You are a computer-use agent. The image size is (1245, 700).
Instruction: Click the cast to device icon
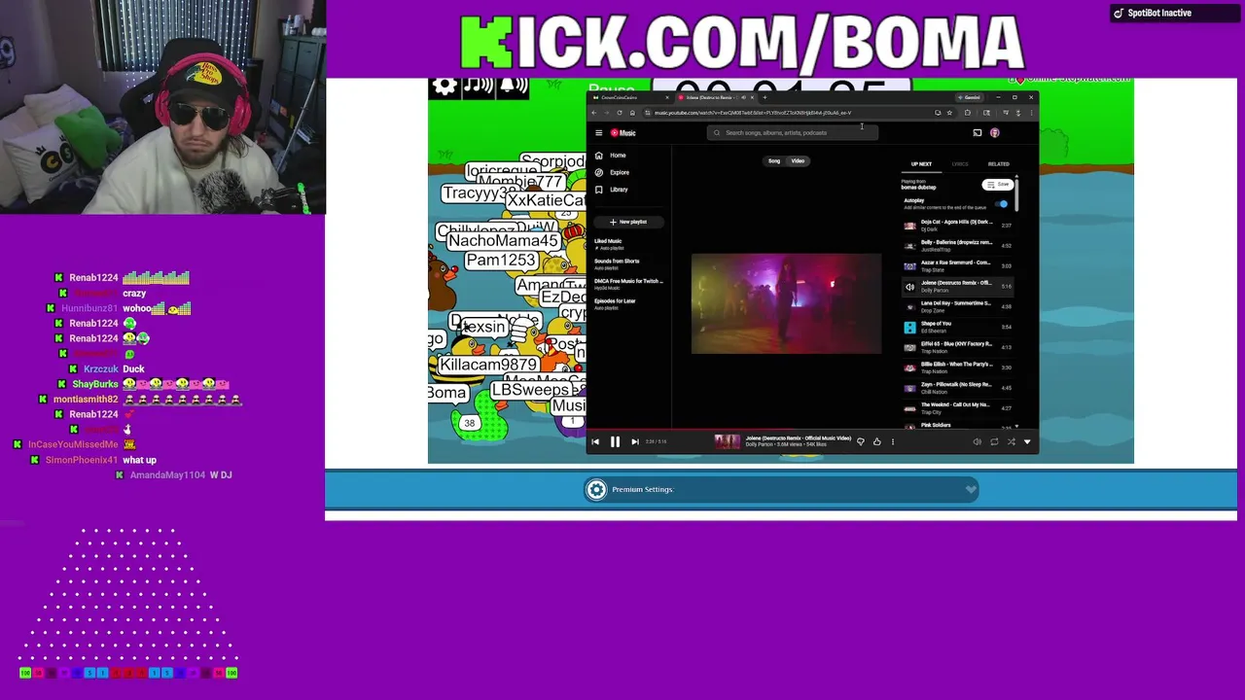(x=978, y=133)
